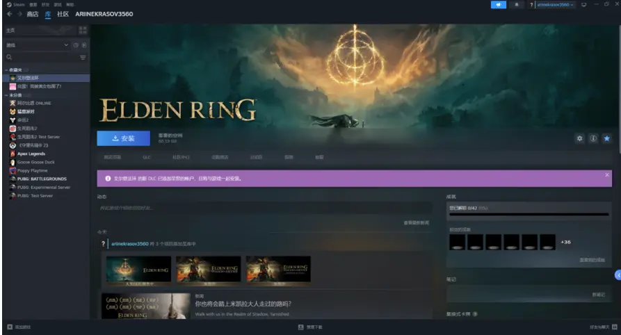Image resolution: width=621 pixels, height=335 pixels.
Task: Open the first game page link tab
Action: 113,157
